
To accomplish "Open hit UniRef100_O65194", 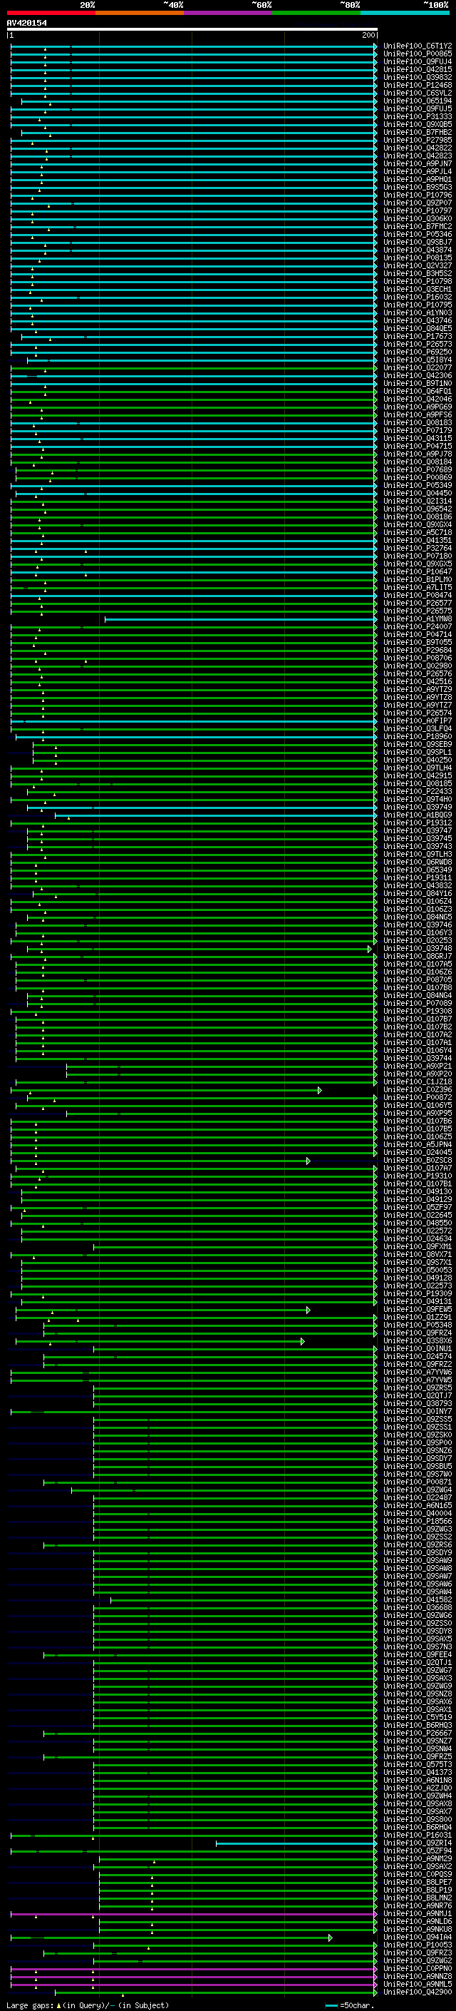I will 418,101.
